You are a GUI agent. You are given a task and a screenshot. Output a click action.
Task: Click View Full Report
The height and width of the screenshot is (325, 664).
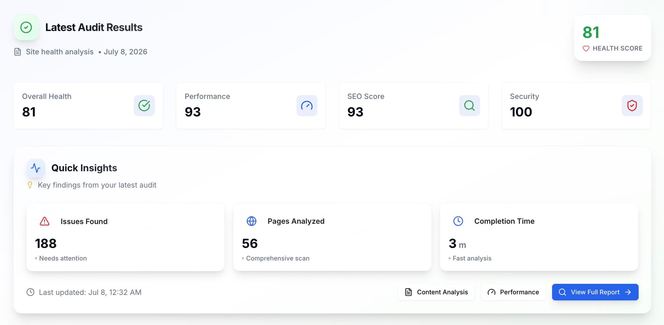point(595,292)
